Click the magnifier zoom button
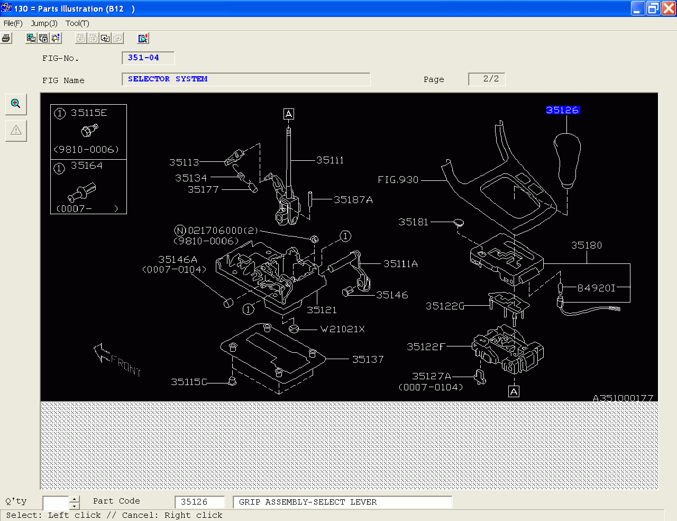 16,104
